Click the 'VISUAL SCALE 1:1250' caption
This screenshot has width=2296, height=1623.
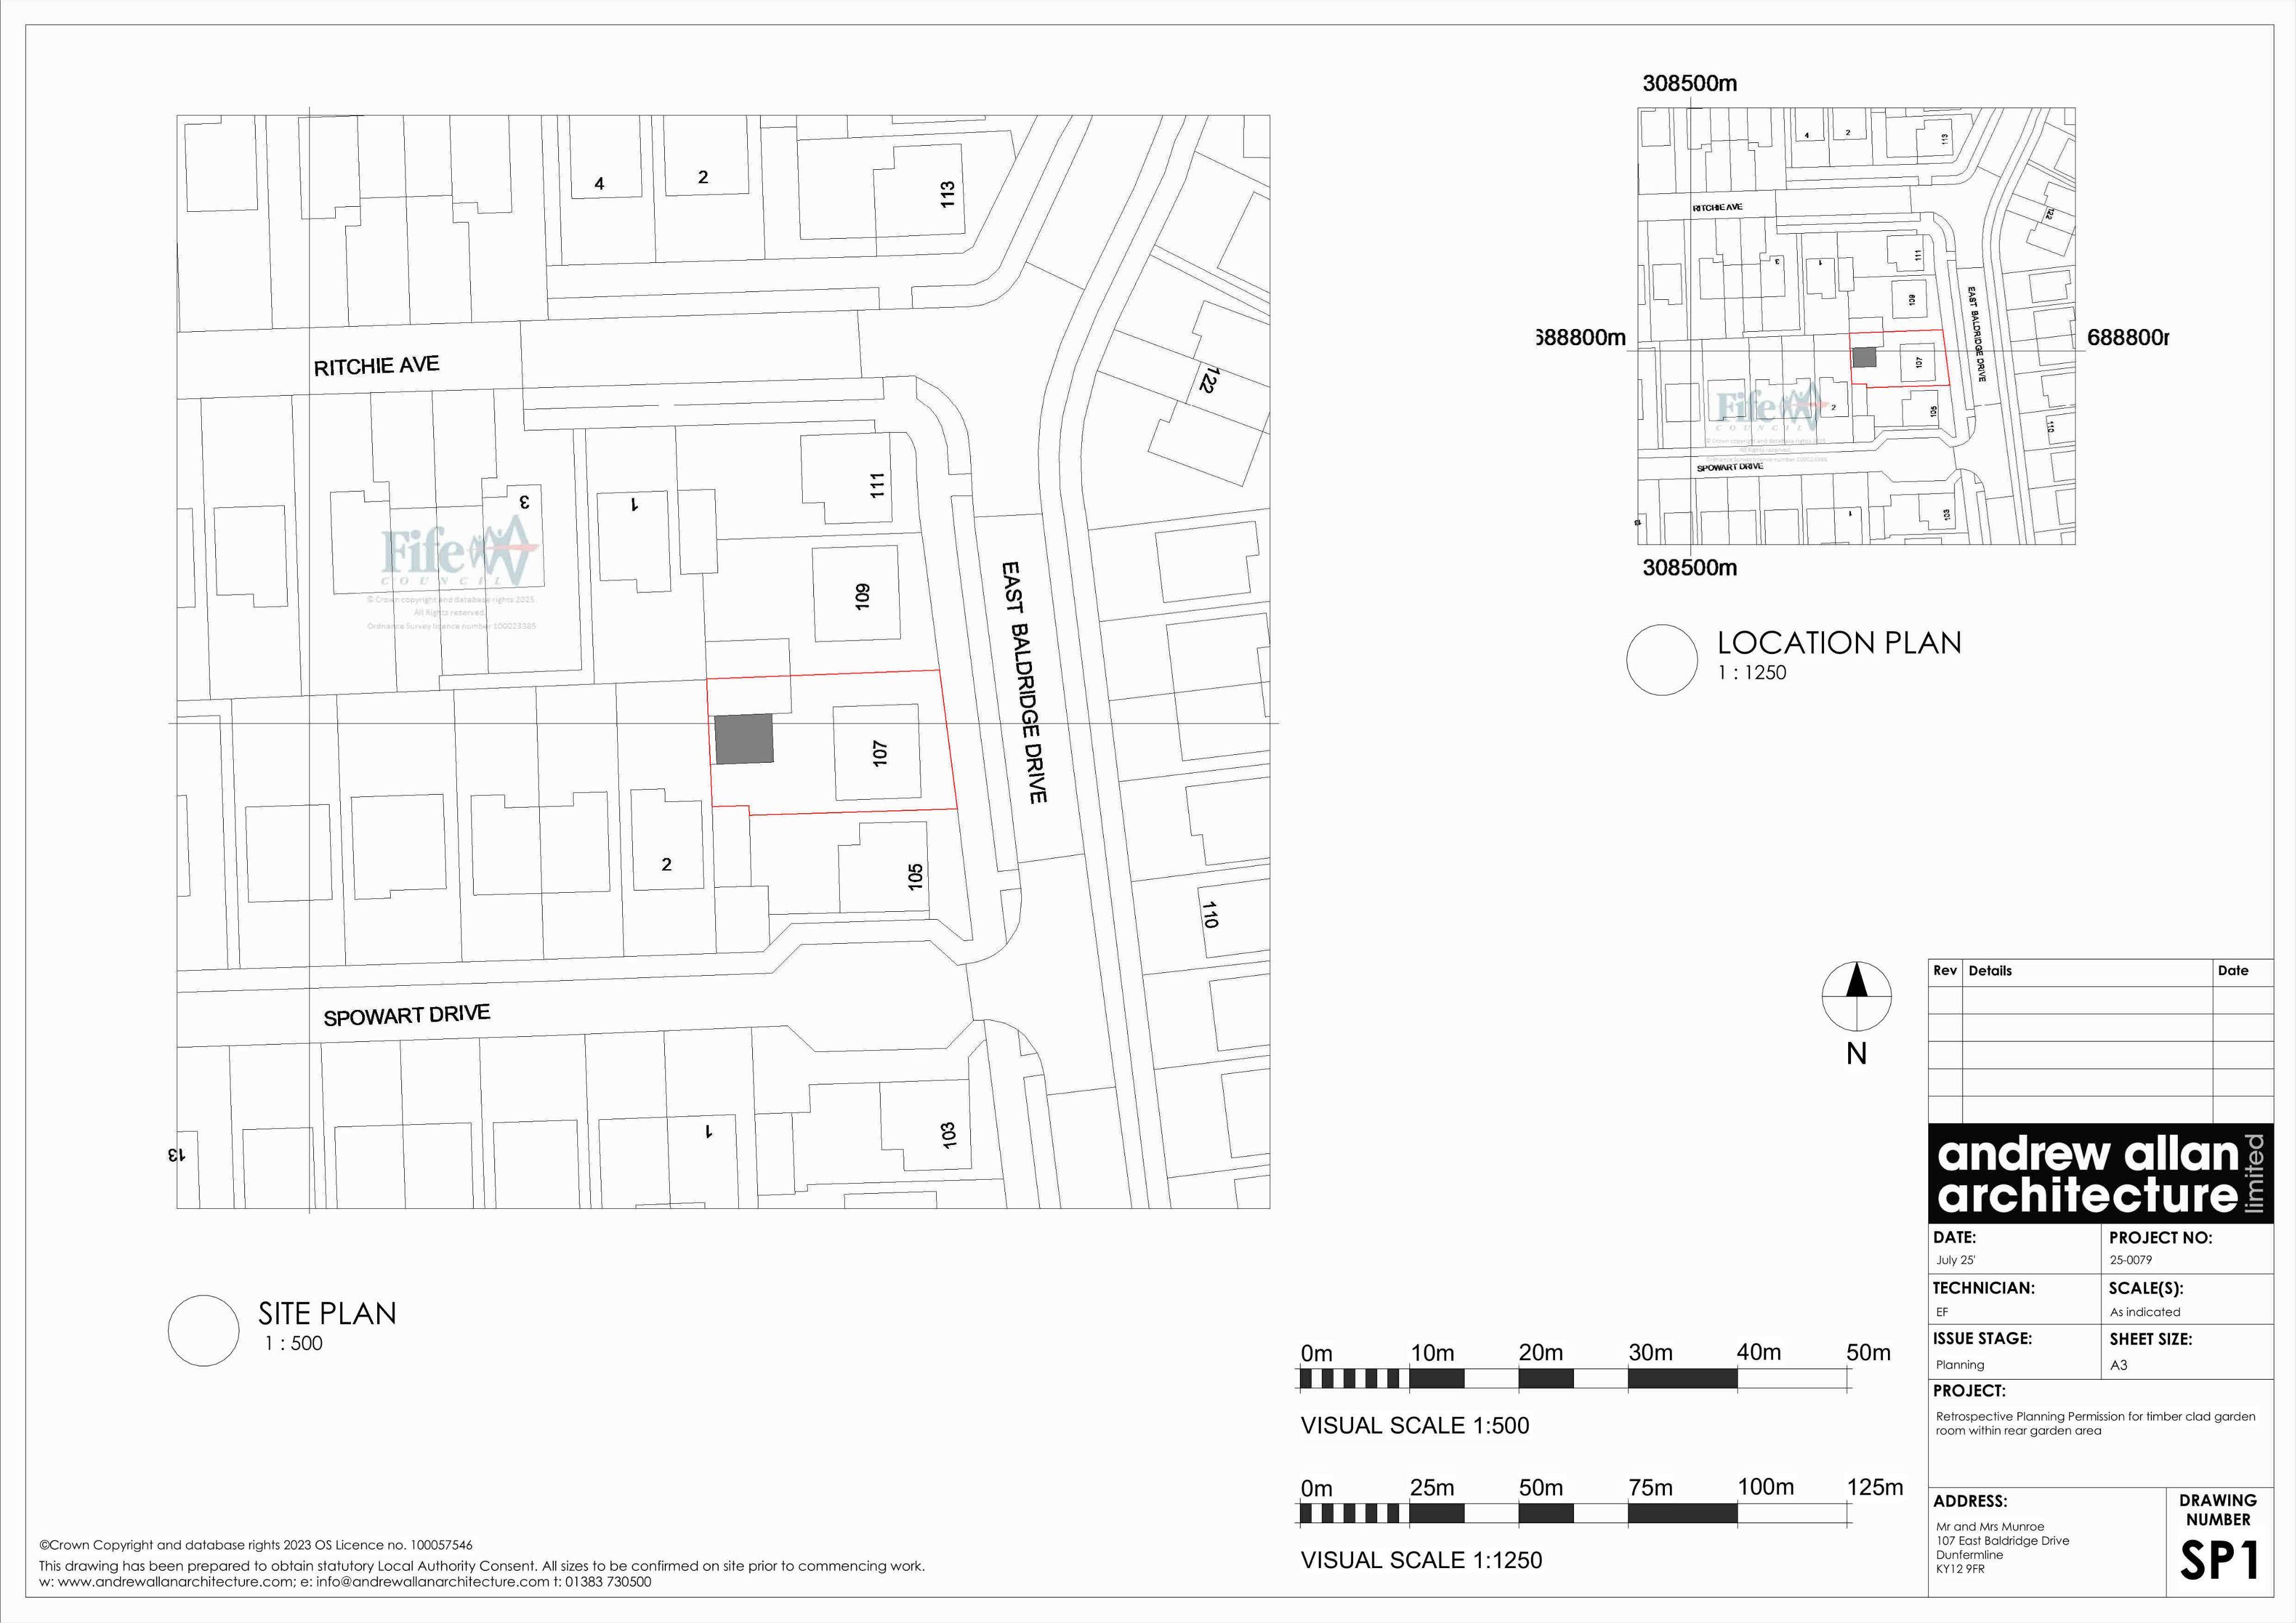(x=1421, y=1560)
